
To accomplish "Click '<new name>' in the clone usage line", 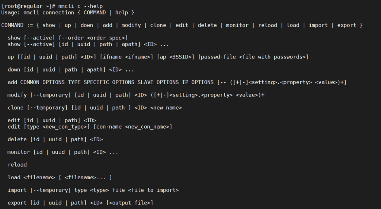I will (166, 108).
